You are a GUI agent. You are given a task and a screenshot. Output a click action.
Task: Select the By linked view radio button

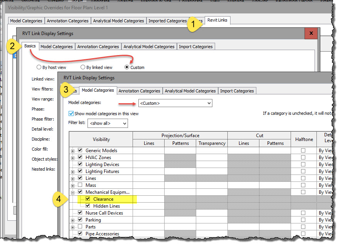click(x=82, y=67)
